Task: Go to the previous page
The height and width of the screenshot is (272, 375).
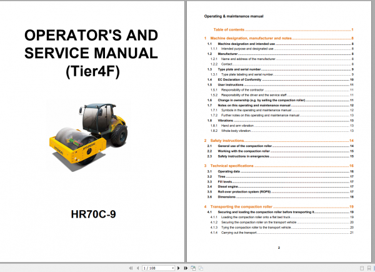Action: pyautogui.click(x=138, y=268)
